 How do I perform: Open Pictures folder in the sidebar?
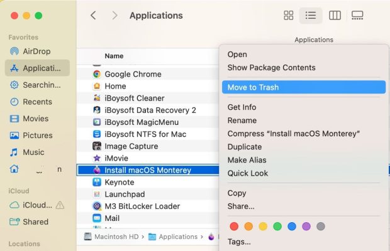coord(37,136)
